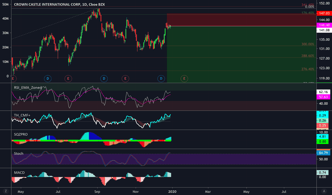Click the 176.40% Fibonacci level label
Viewport: 332px width, 195px height.
[308, 13]
